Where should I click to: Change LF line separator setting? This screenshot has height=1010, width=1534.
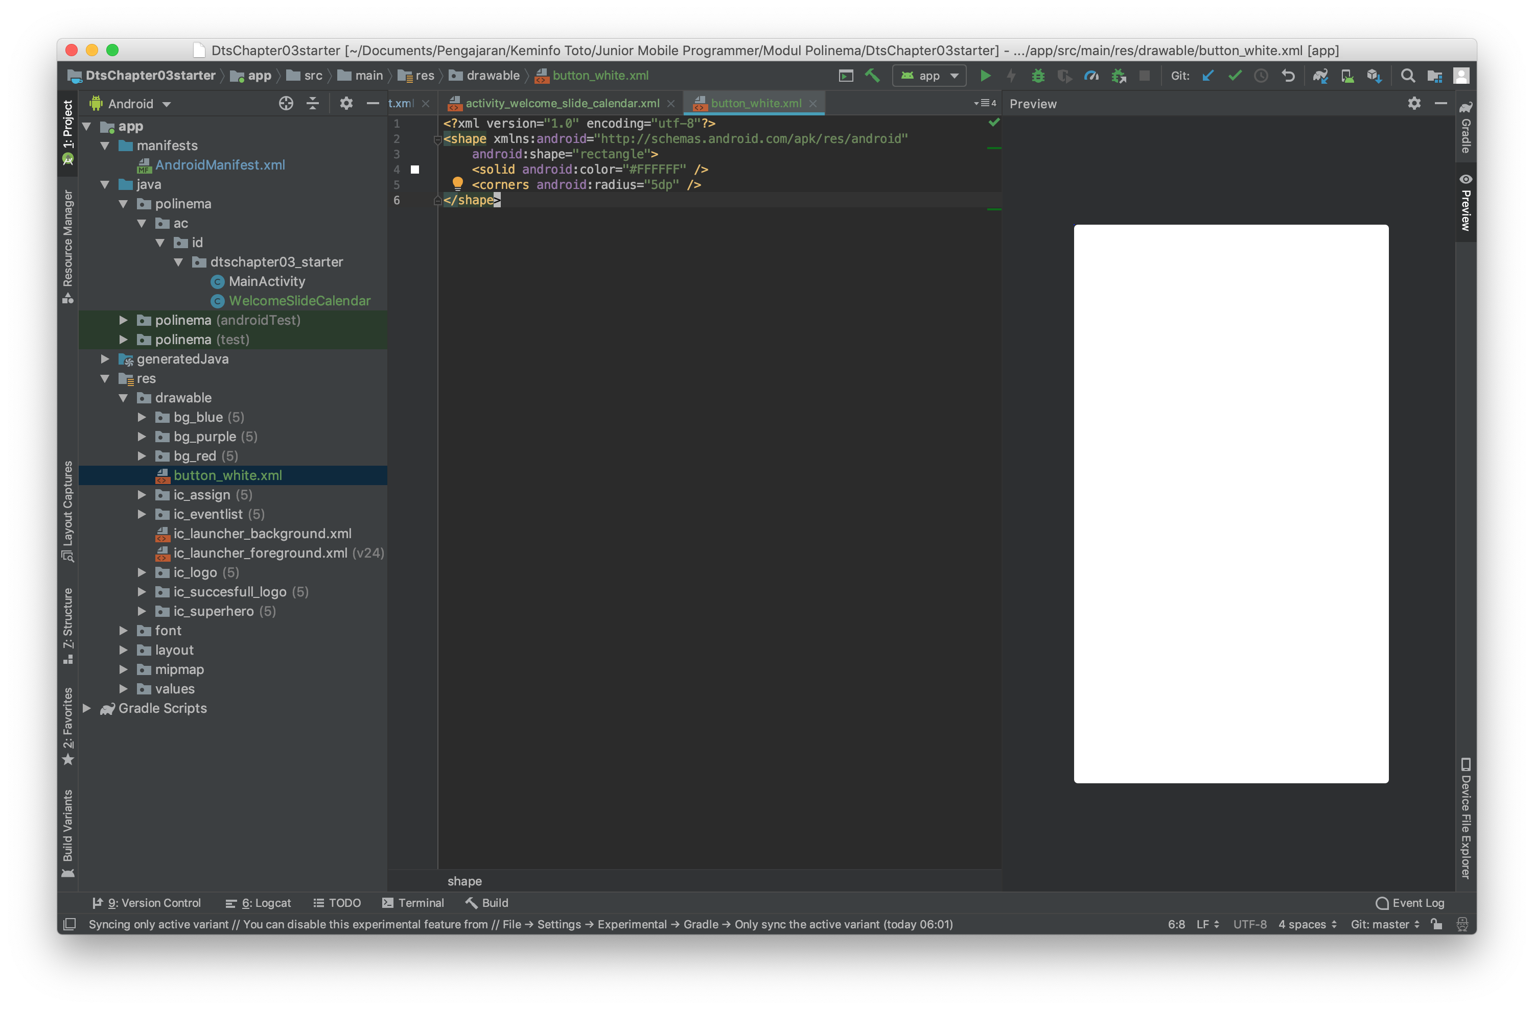pyautogui.click(x=1207, y=925)
